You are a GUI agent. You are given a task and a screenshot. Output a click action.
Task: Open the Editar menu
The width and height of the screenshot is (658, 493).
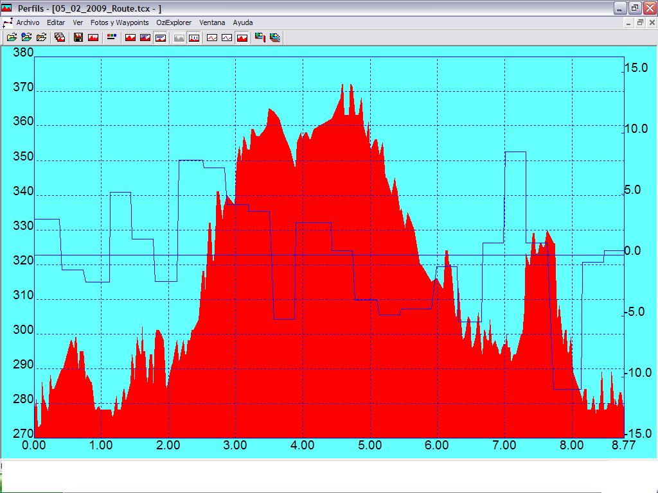pyautogui.click(x=56, y=22)
